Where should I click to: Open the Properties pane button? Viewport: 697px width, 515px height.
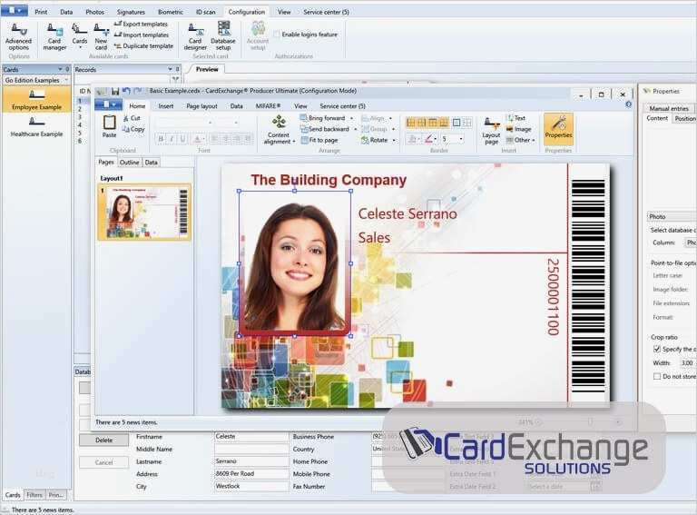(x=558, y=129)
